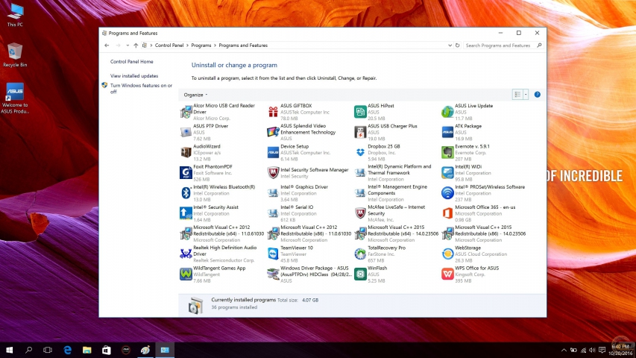Click the TeamViewer 10 icon
Viewport: 636px width, 358px height.
[273, 254]
